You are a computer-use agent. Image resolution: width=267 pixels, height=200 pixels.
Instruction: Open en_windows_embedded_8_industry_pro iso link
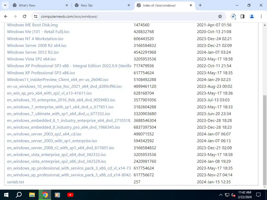coord(64,128)
